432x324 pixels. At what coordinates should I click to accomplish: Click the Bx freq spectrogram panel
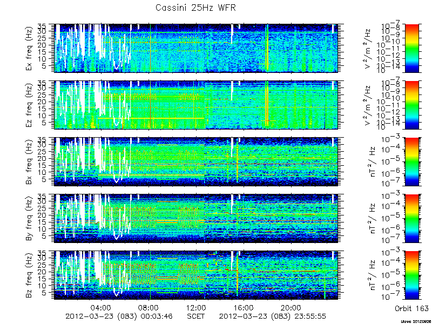point(197,161)
